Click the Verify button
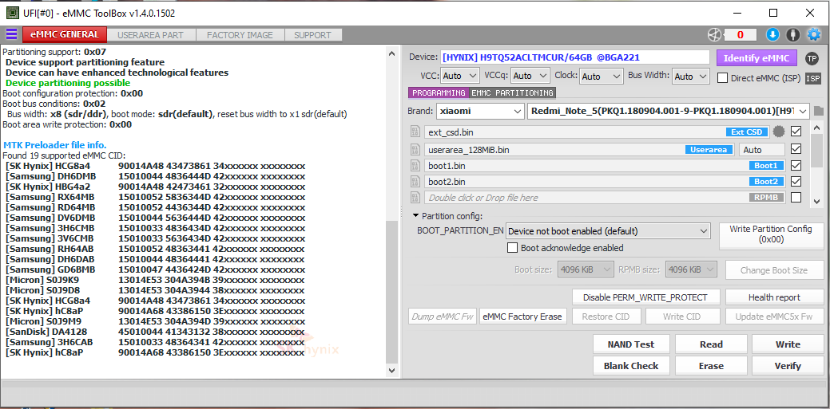The image size is (830, 409). 788,366
